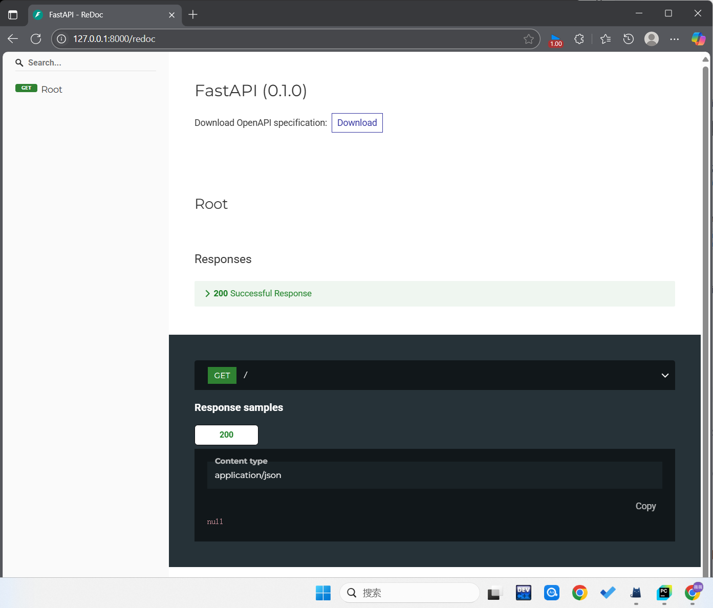Screen dimensions: 713x608
Task: View browsing history in the toolbar
Action: (x=628, y=38)
